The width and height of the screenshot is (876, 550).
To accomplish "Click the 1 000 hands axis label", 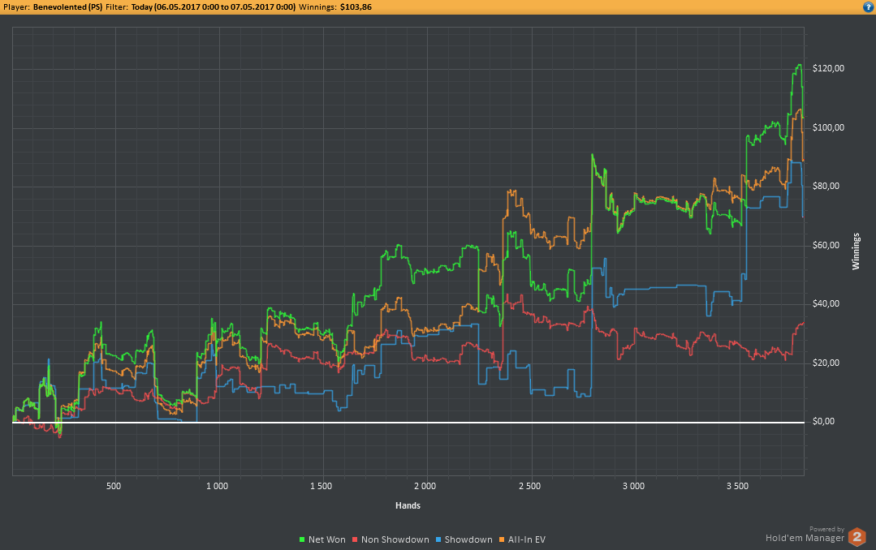I will coord(218,486).
